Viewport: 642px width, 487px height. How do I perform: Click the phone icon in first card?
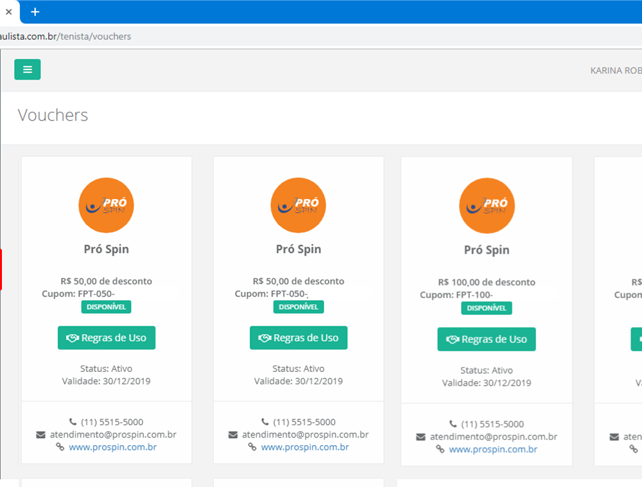coord(73,422)
